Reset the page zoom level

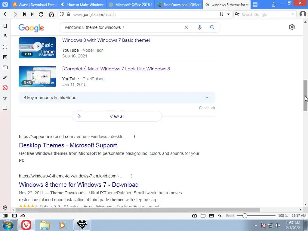(x=230, y=216)
